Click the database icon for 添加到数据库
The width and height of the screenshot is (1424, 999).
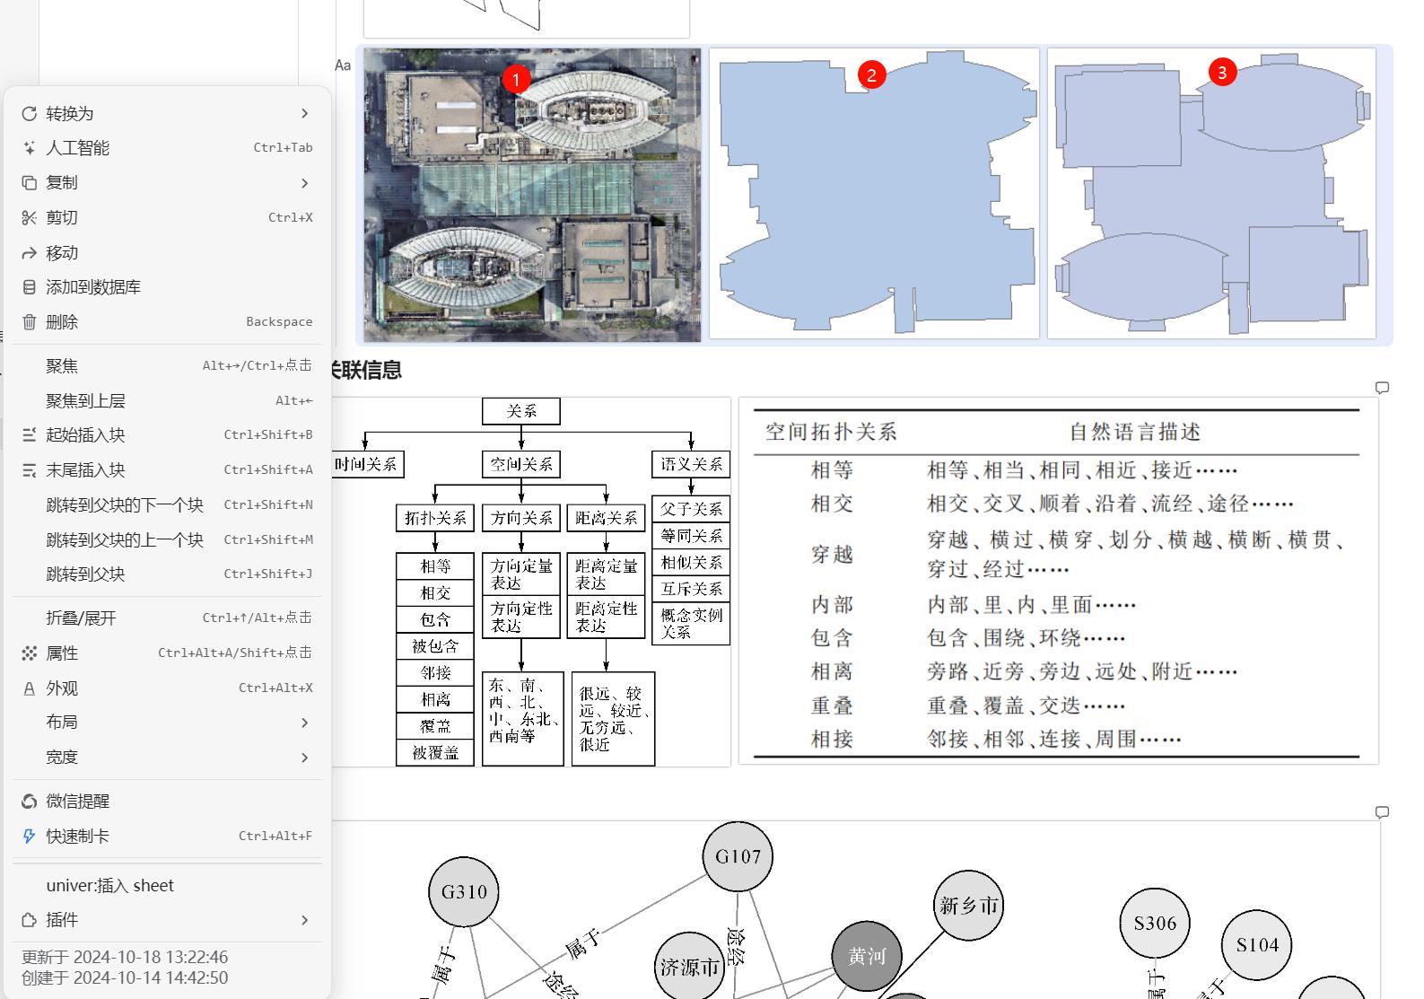point(30,287)
